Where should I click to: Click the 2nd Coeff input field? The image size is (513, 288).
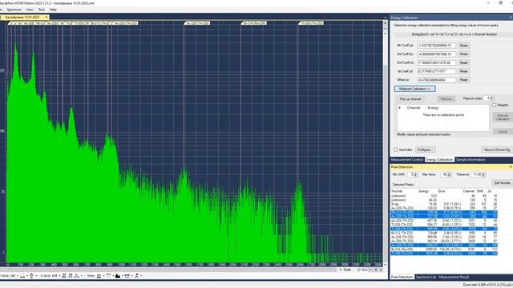[437, 62]
